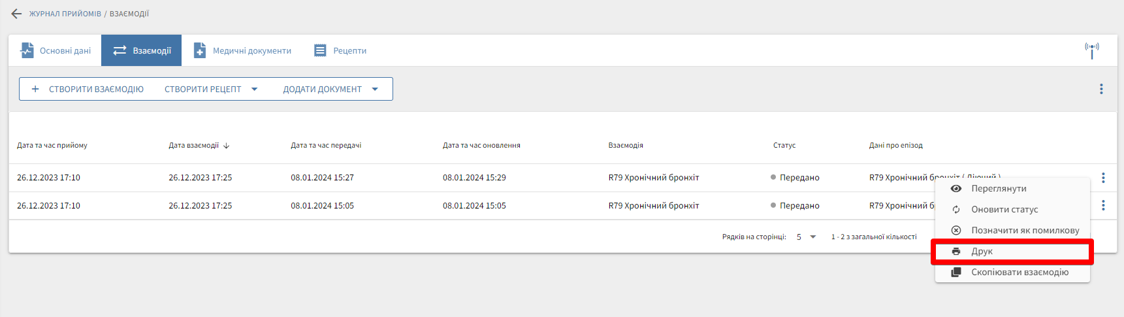Expand the Додати документ dropdown
This screenshot has height=317, width=1124.
click(330, 89)
